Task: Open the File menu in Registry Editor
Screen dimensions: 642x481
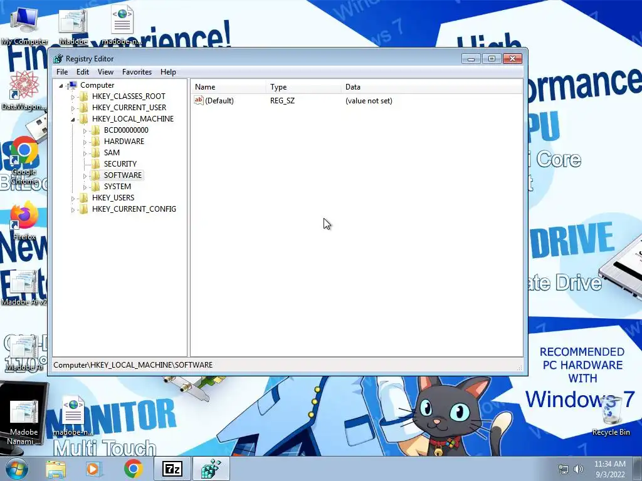Action: click(62, 72)
